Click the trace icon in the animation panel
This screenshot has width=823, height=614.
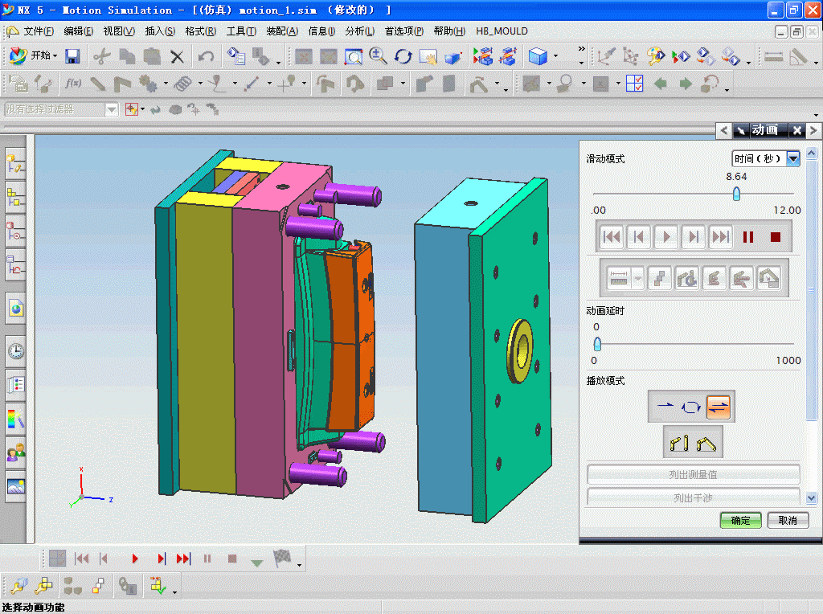[659, 278]
